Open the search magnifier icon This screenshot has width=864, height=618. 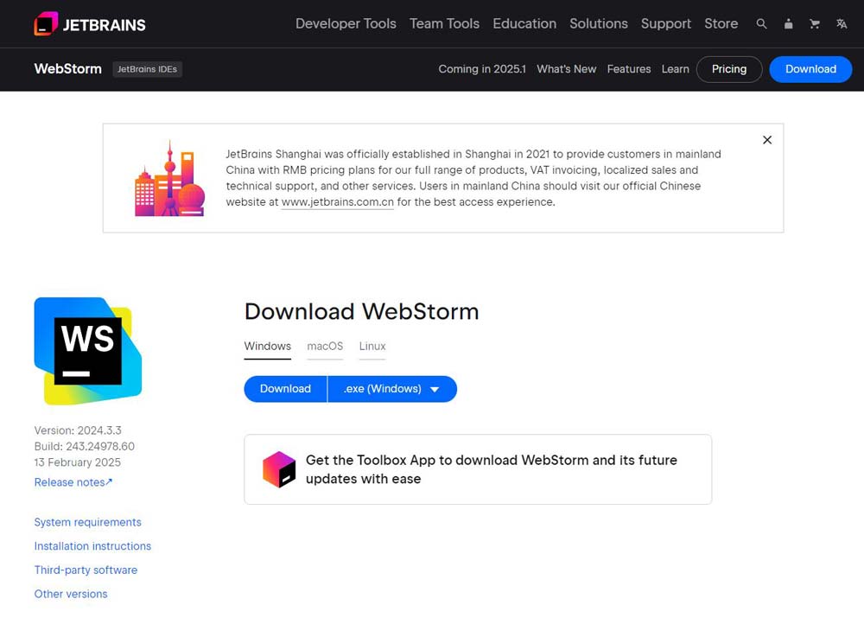[x=761, y=24]
